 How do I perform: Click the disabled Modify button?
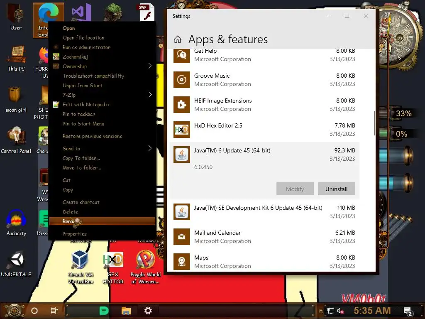(x=295, y=189)
